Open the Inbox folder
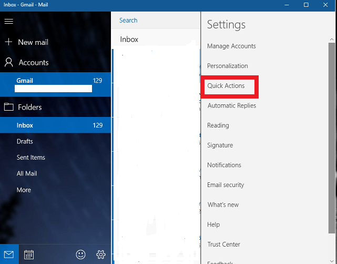The height and width of the screenshot is (264, 337). 55,125
